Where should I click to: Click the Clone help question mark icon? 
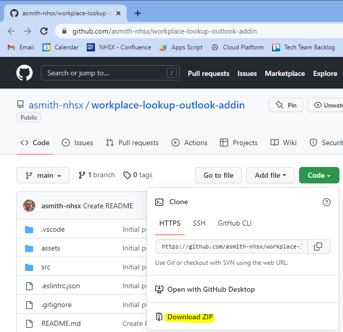tap(326, 202)
